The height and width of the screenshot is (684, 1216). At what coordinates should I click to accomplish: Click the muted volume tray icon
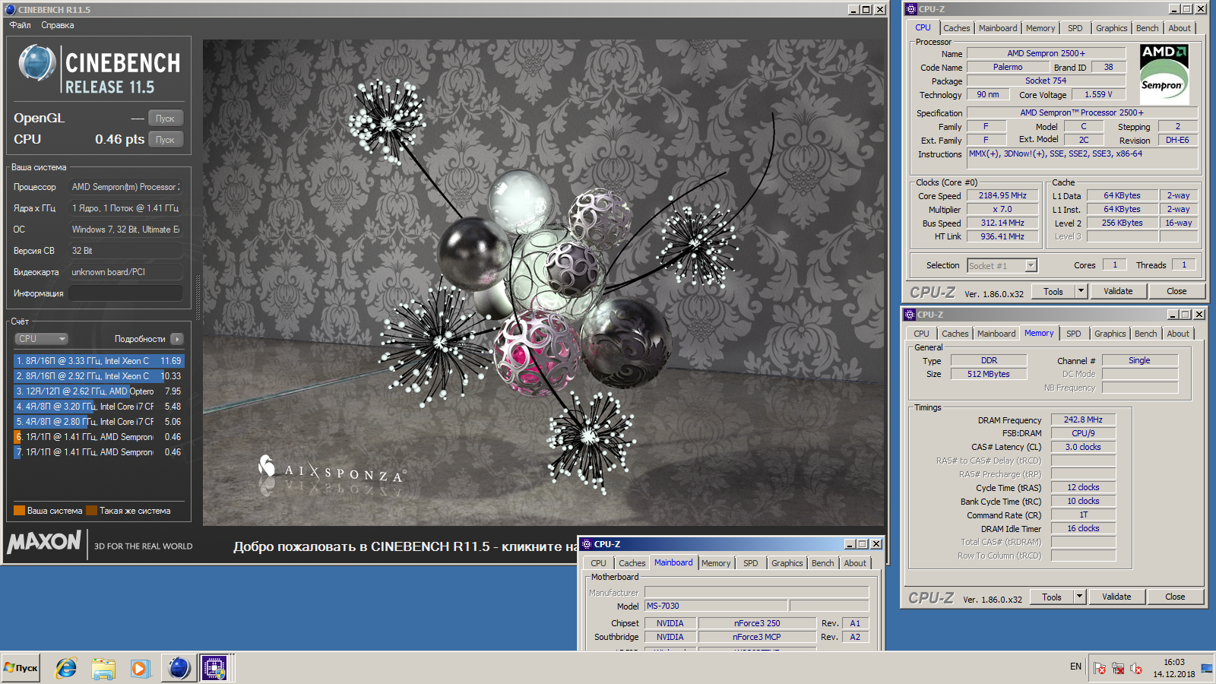click(x=1136, y=668)
